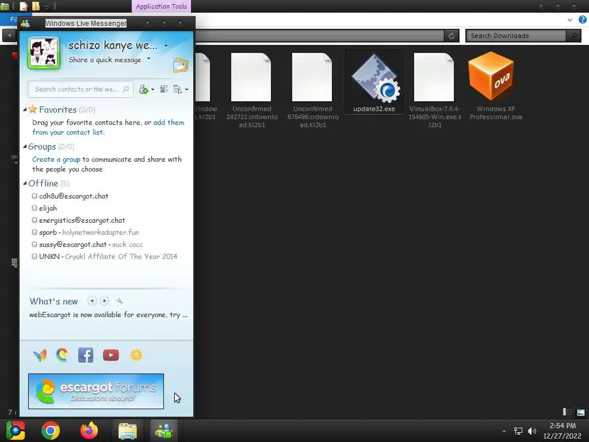Select Unconfirmed 676496.crdownload file
Viewport: 589px width, 442px height.
(x=312, y=90)
